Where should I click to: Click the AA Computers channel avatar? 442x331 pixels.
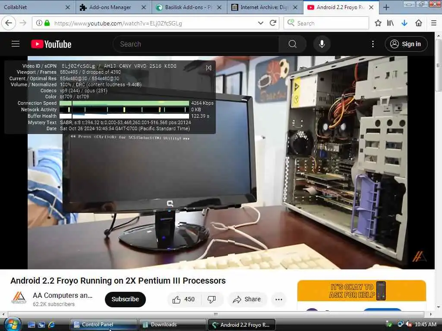point(19,299)
